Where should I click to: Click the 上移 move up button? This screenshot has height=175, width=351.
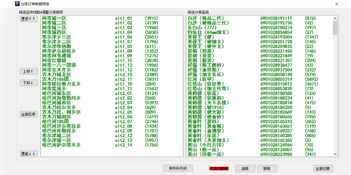tap(29, 71)
